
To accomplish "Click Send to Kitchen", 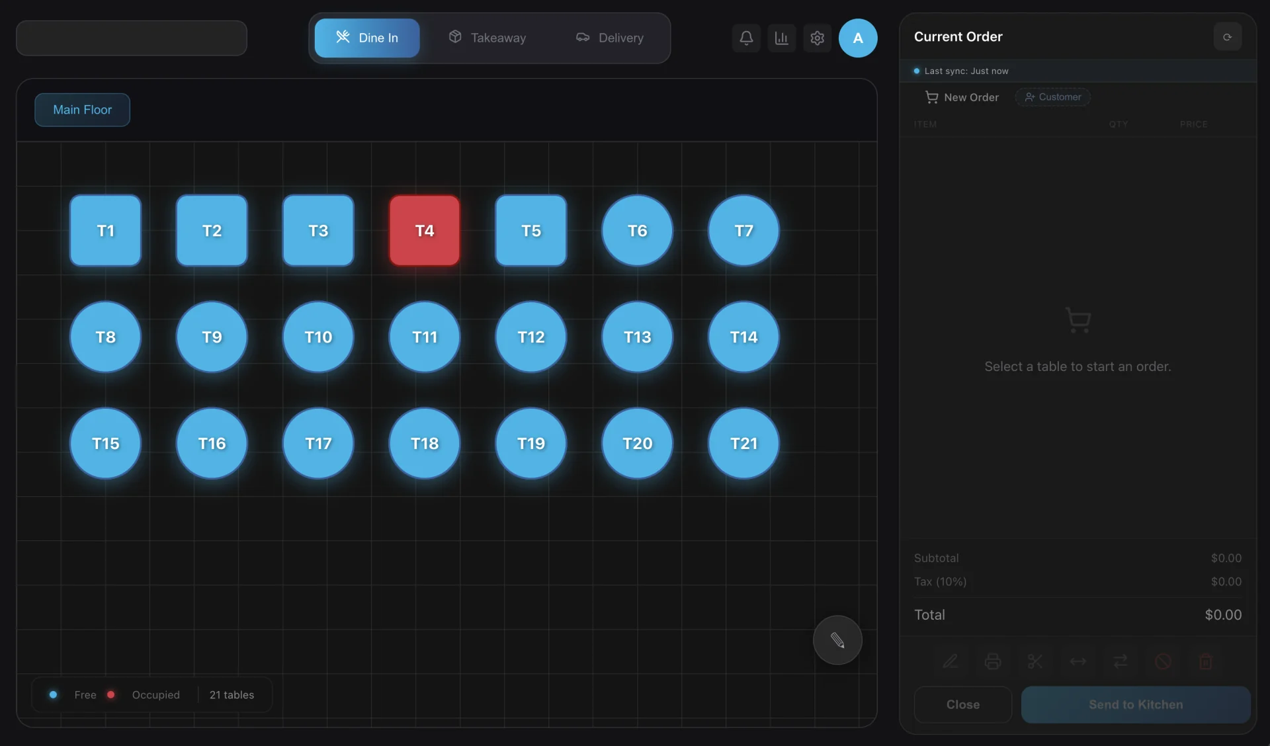I will (x=1136, y=704).
